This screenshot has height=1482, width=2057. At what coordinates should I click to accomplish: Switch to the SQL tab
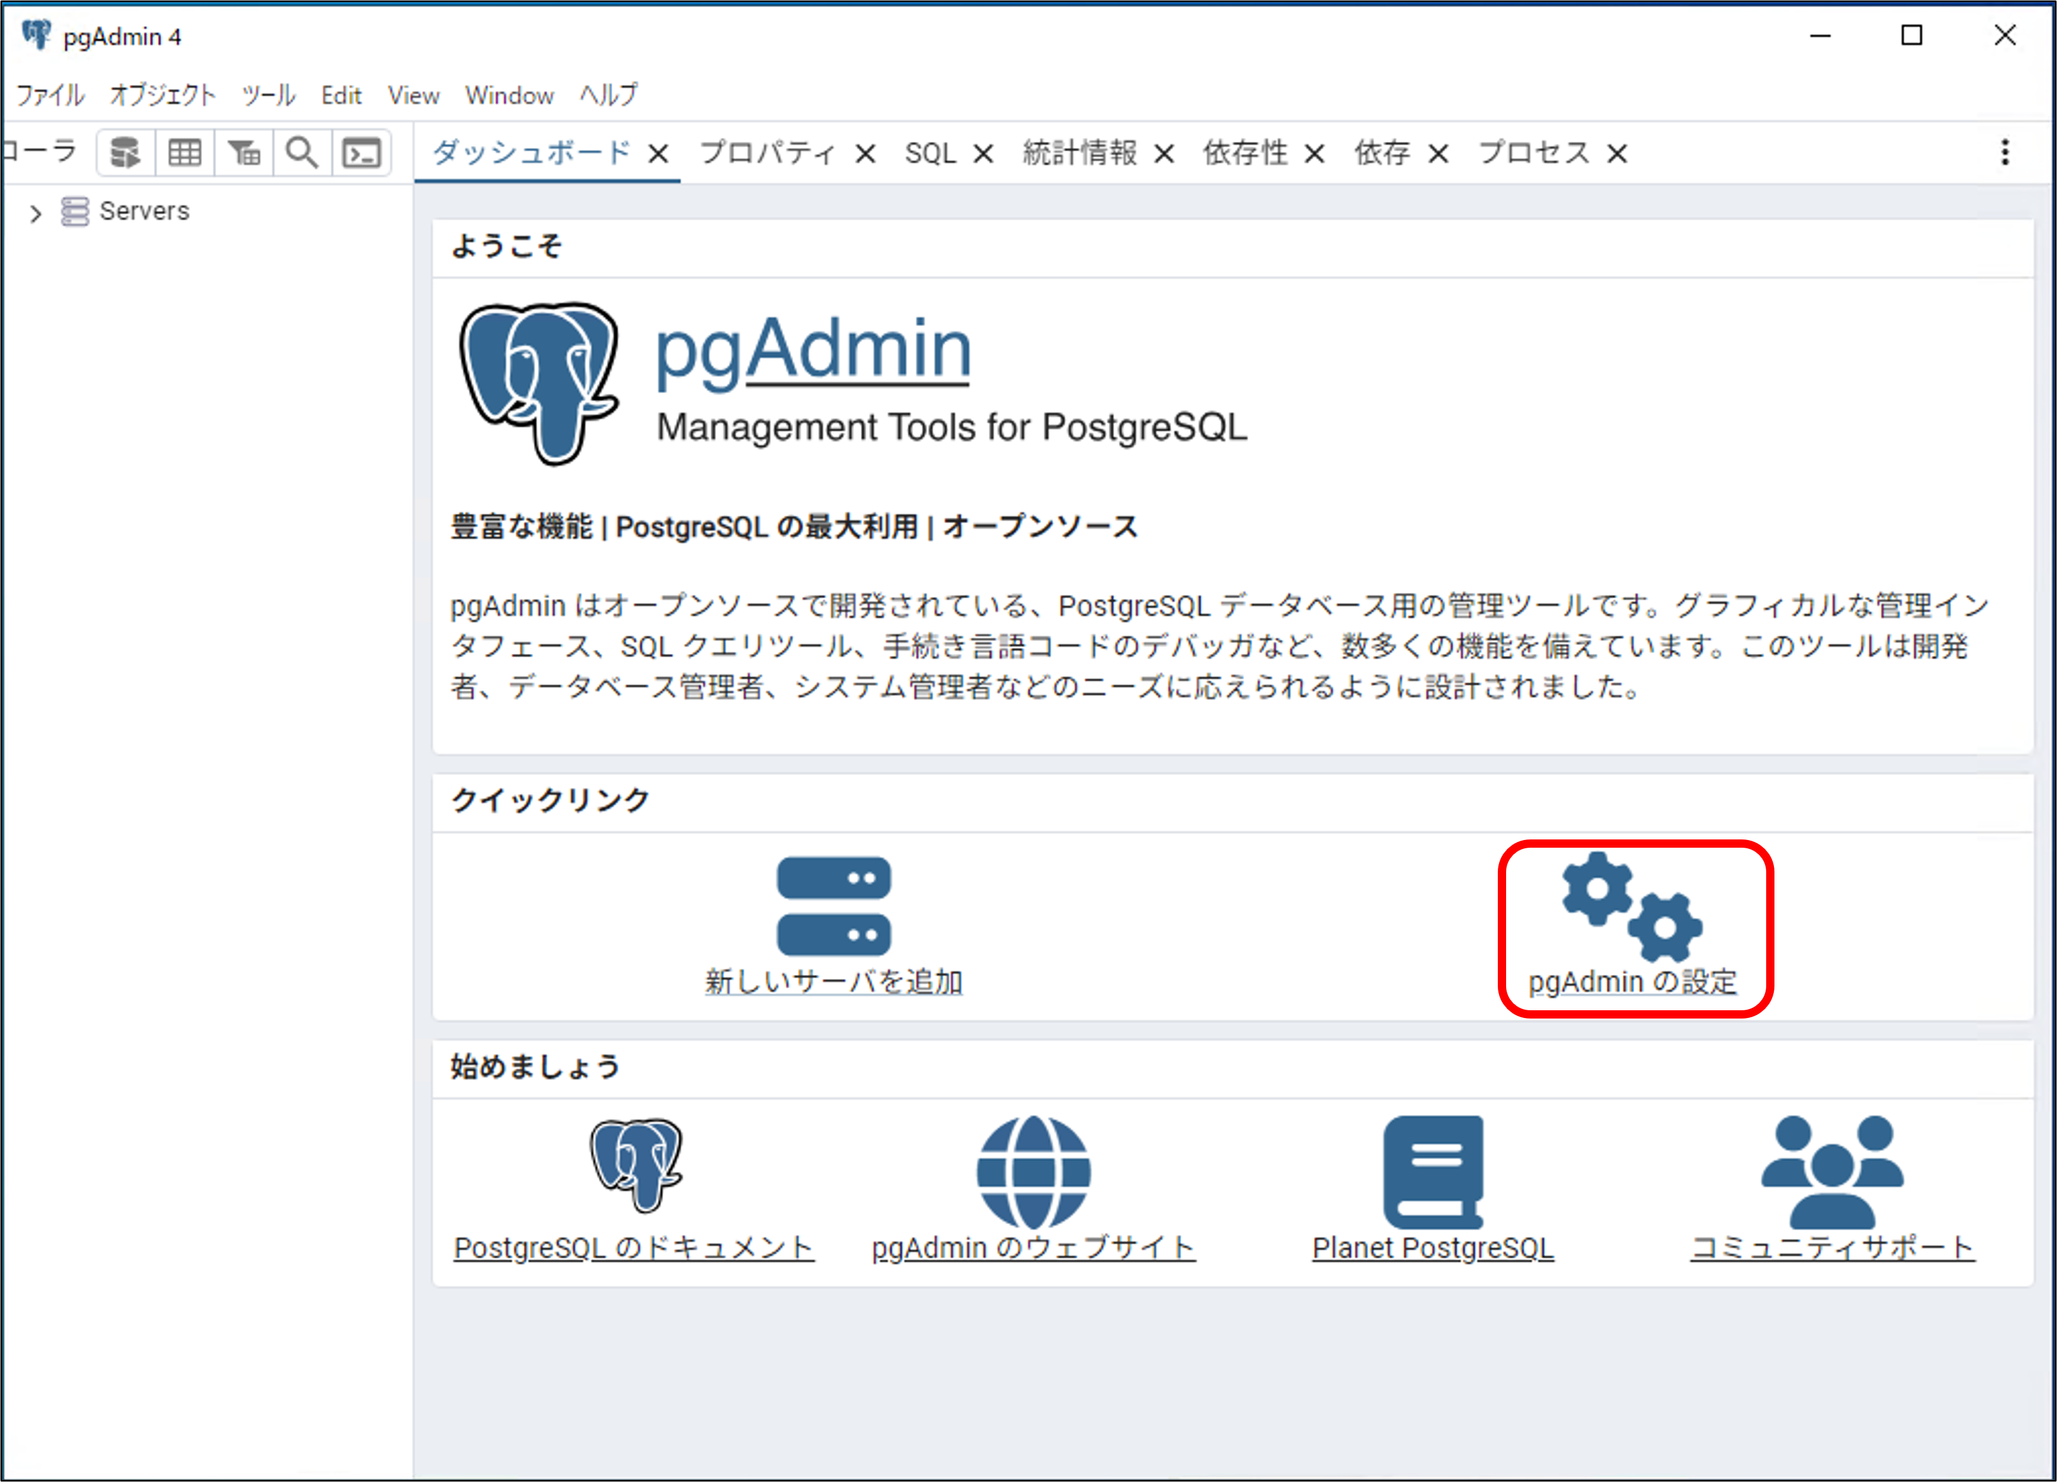[x=930, y=153]
